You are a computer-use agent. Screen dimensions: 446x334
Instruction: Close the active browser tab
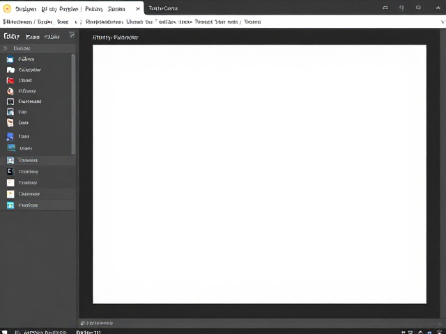pyautogui.click(x=138, y=9)
